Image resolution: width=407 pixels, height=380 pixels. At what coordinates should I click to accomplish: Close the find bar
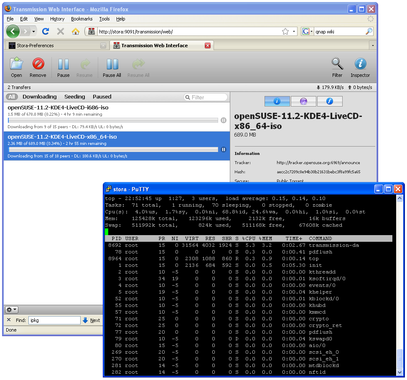[9, 320]
